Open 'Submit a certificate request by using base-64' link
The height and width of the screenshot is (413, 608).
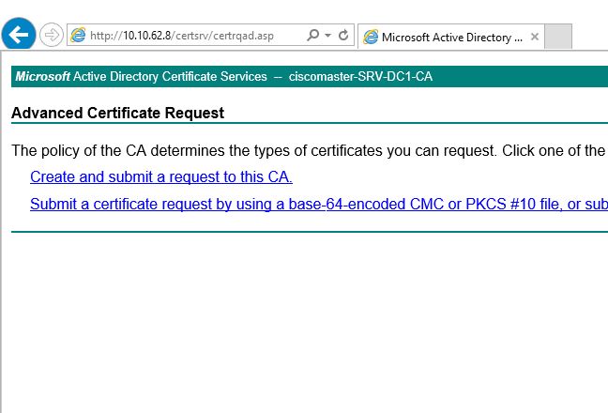pos(319,204)
